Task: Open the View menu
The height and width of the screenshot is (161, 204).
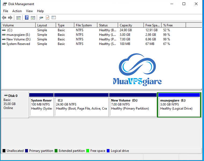Action: pyautogui.click(x=29, y=11)
